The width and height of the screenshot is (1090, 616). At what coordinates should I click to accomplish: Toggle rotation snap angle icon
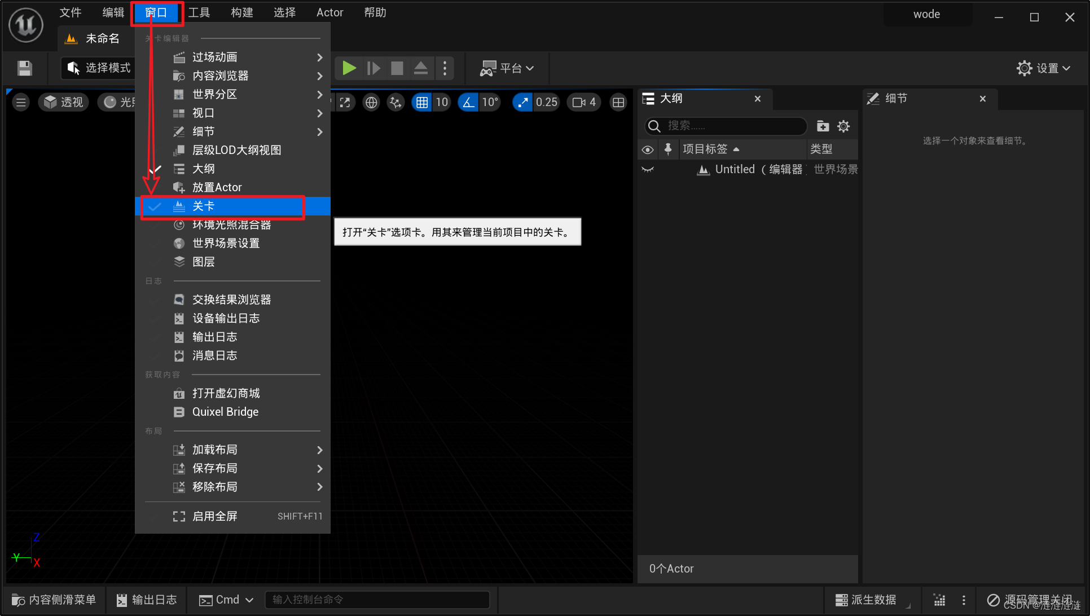(468, 102)
